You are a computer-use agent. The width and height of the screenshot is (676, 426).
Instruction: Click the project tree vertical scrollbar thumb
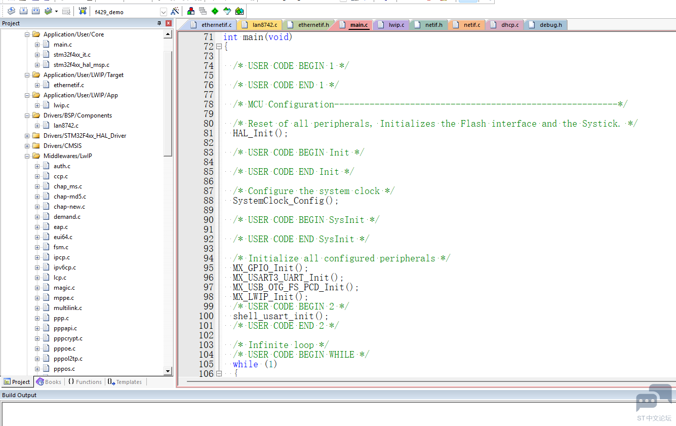point(168,103)
